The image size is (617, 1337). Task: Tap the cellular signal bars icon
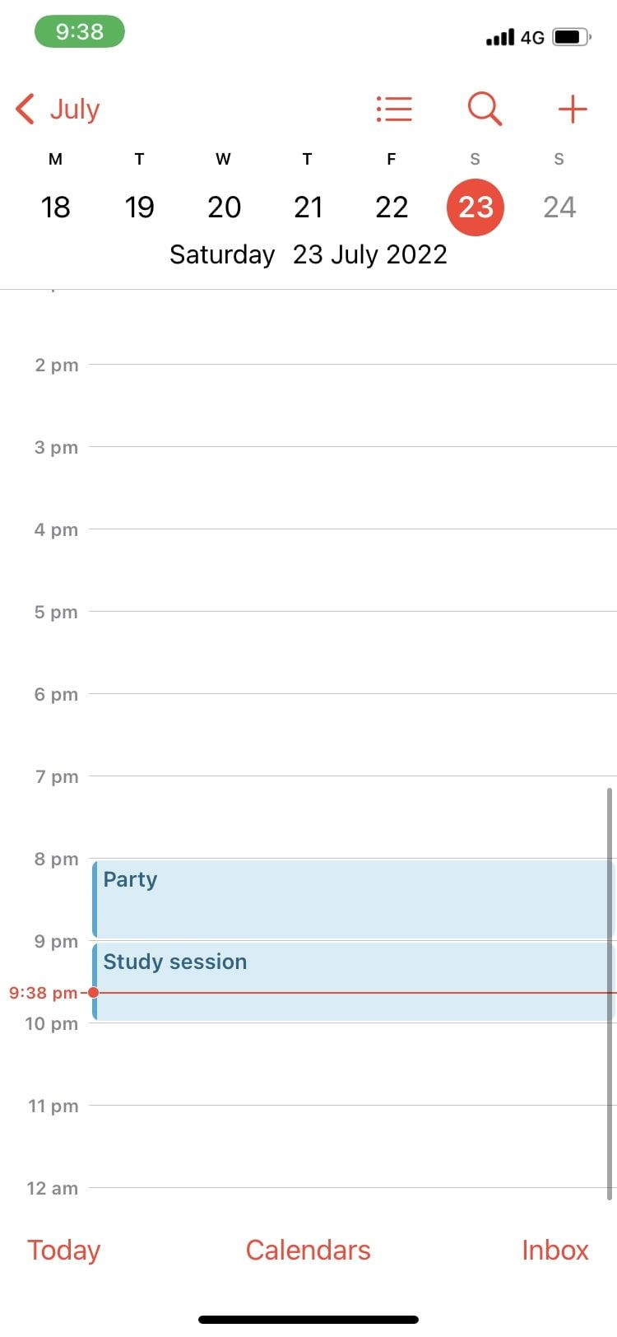(499, 37)
